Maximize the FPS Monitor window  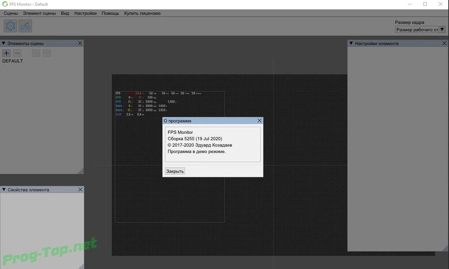coord(425,4)
